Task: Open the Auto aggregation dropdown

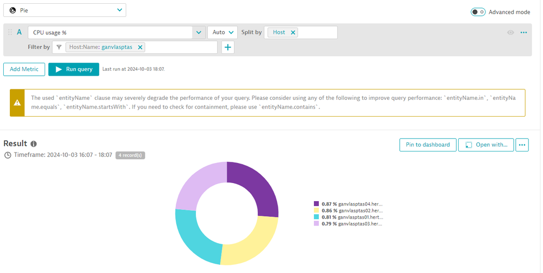Action: tap(223, 33)
